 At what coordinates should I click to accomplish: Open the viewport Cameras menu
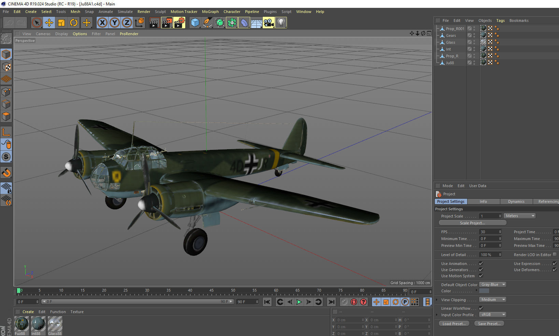tap(43, 34)
